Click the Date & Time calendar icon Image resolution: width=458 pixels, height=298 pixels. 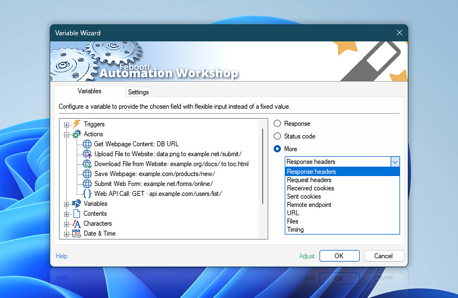click(77, 233)
